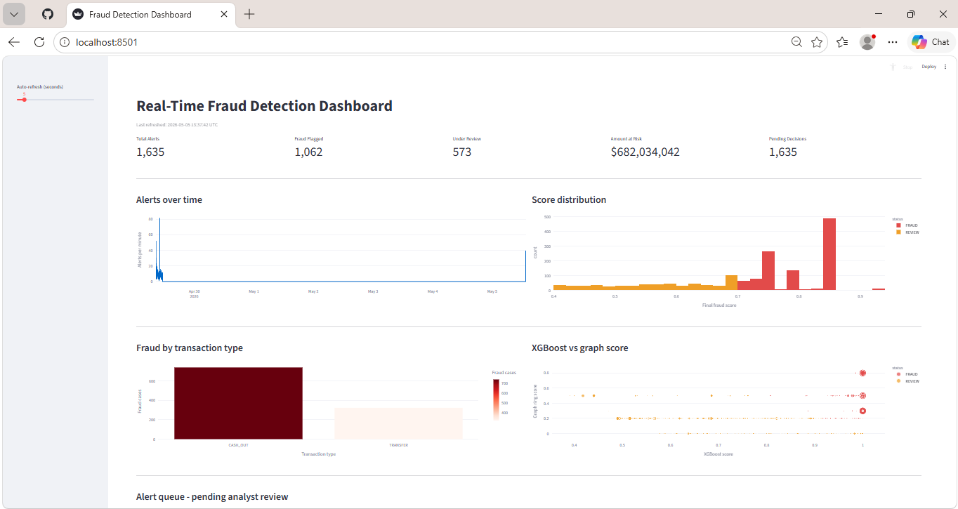Open the browser profile menu
Screen dimensions: 958x509
pos(868,42)
